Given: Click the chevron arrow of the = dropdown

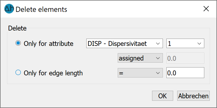Looking at the screenshot, I should pos(158,73).
